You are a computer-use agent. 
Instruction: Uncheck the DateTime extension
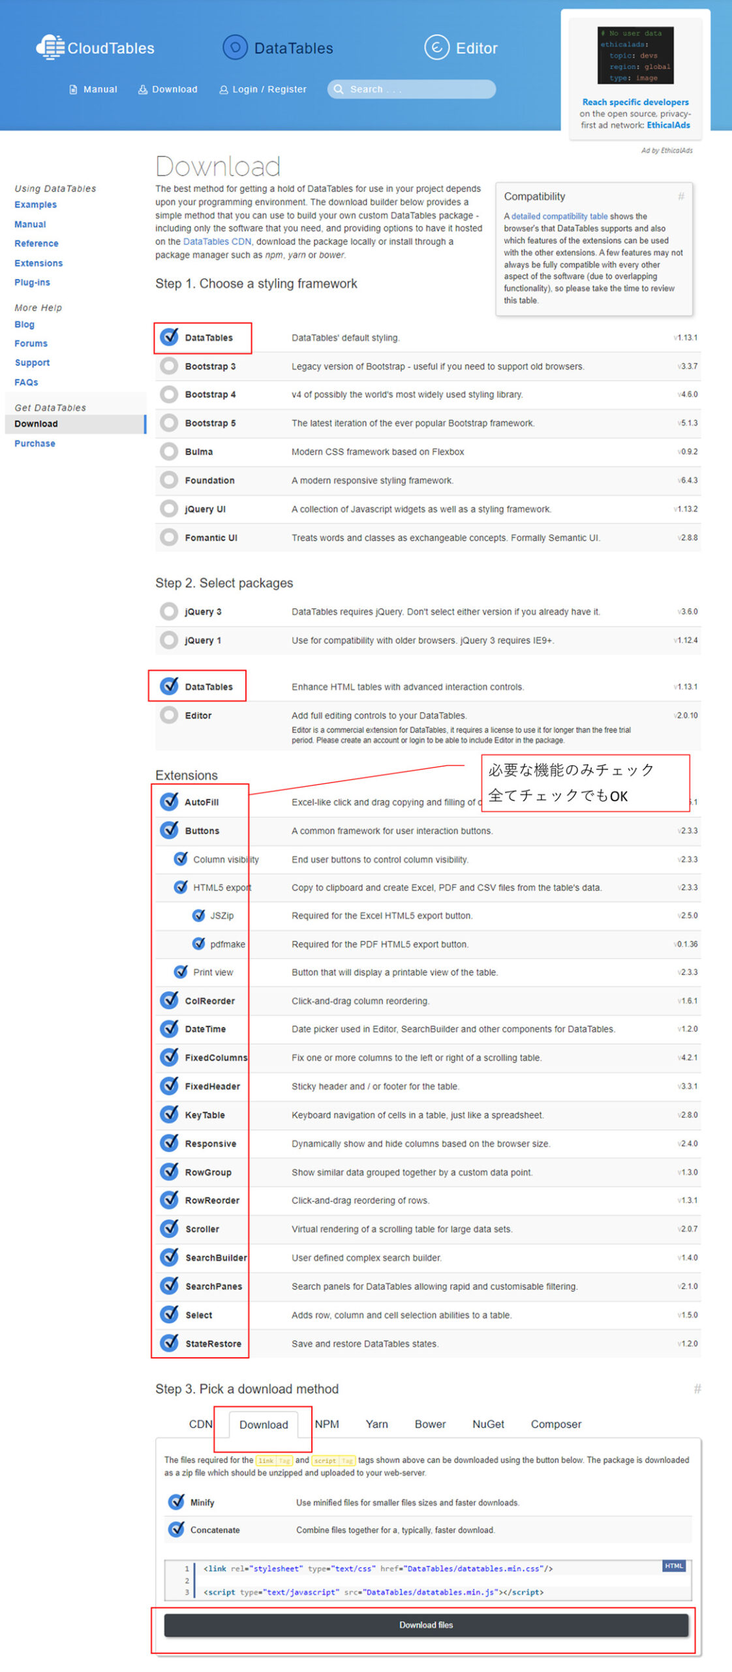pyautogui.click(x=169, y=1029)
